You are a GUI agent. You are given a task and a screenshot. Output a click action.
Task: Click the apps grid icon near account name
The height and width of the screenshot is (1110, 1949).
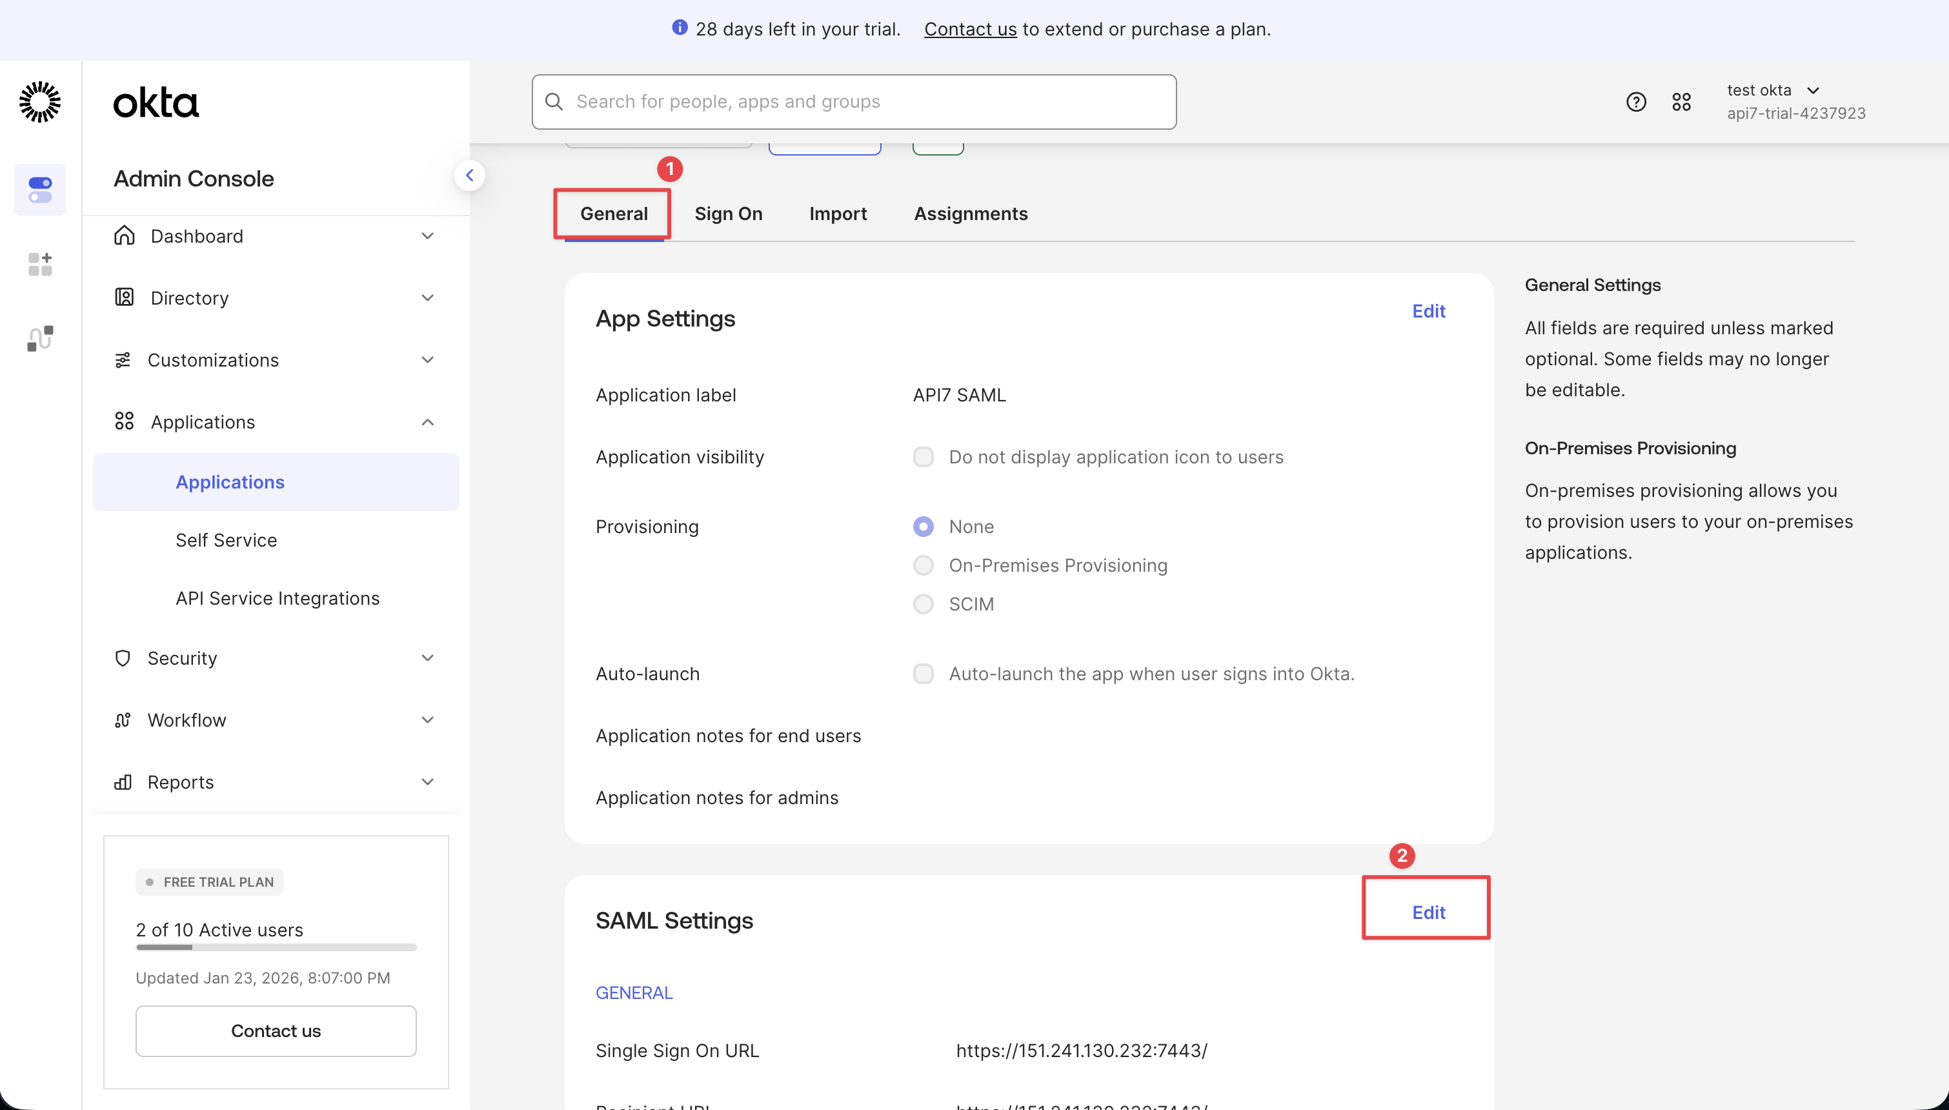point(1681,101)
